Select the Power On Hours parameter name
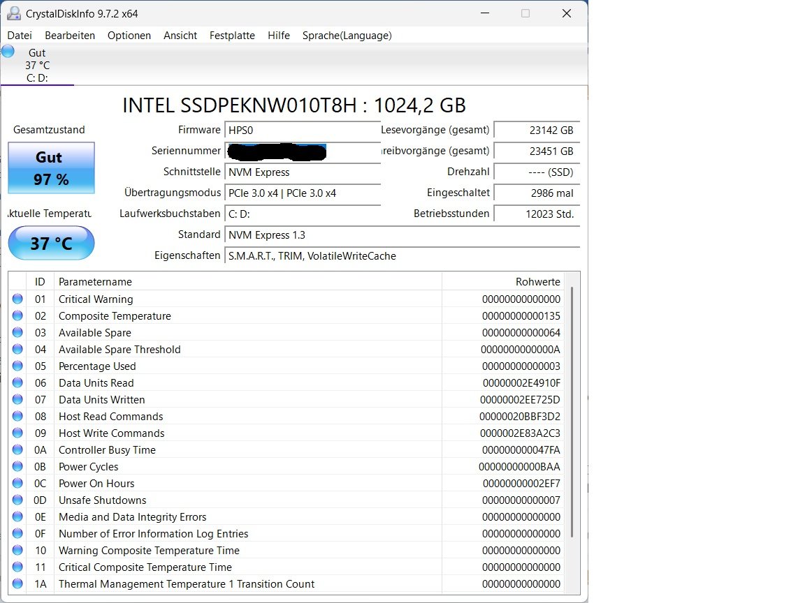Screen dimensions: 805x603 click(96, 484)
